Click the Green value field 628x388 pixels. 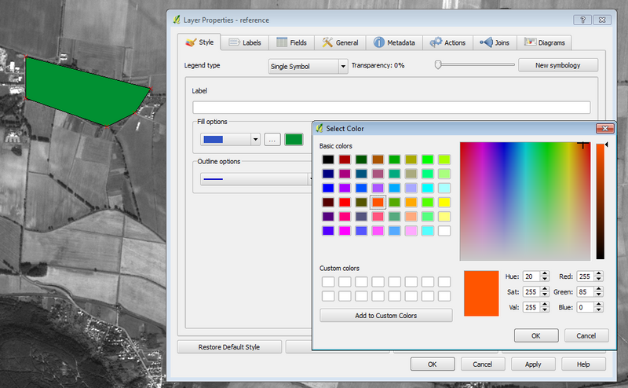[586, 292]
